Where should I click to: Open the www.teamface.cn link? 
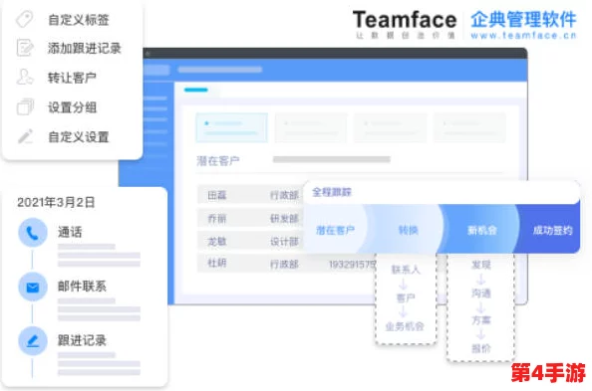point(523,36)
